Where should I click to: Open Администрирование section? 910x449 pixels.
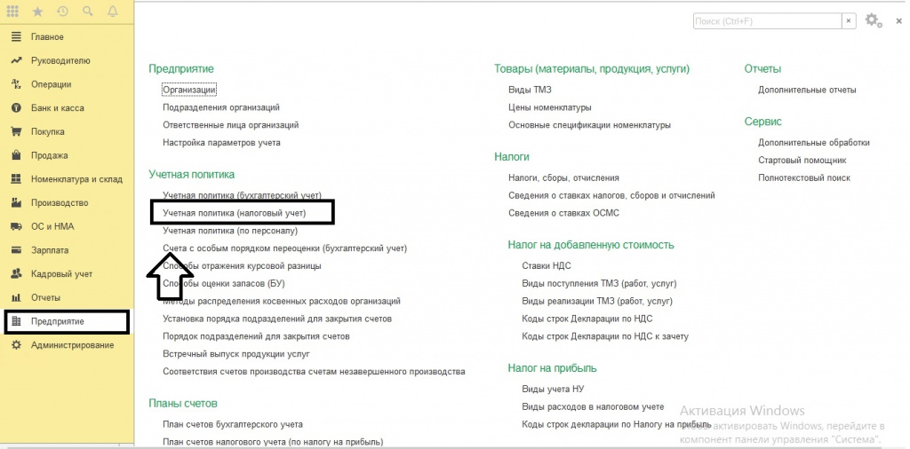72,344
